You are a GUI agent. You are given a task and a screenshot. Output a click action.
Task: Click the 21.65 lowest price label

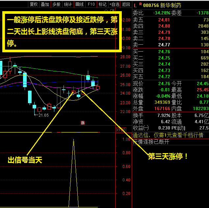[43, 115]
